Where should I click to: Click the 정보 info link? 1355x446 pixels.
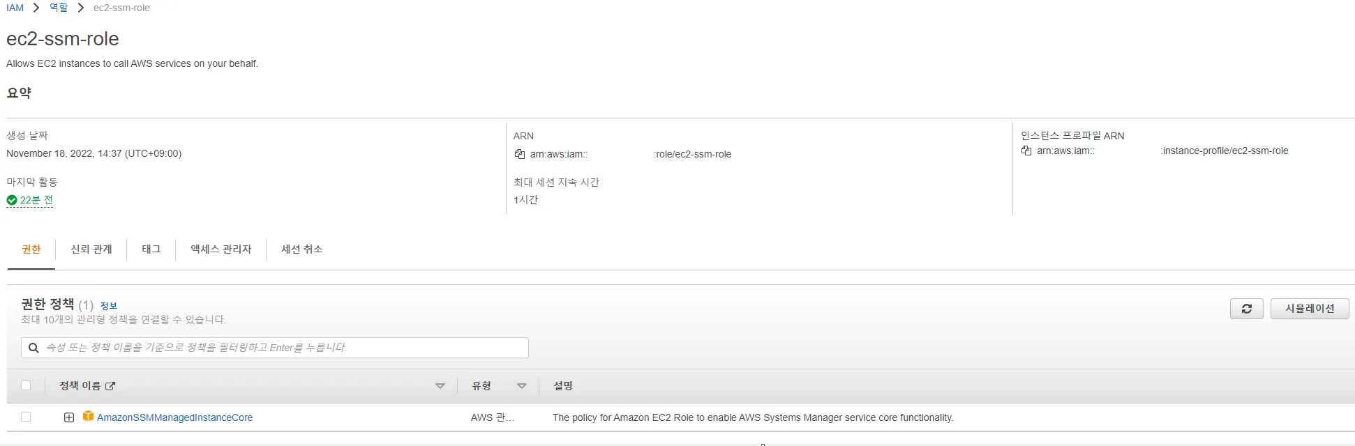point(109,306)
